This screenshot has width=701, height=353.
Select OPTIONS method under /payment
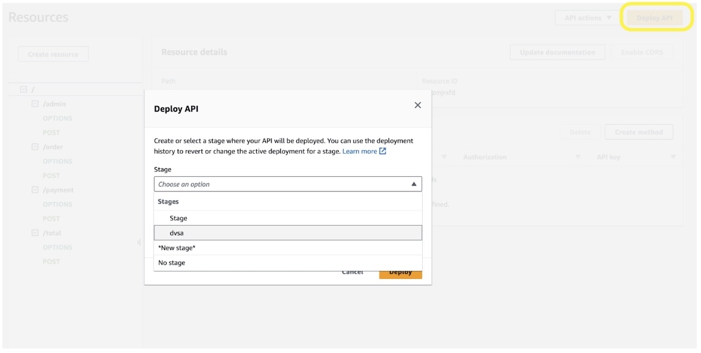click(58, 204)
